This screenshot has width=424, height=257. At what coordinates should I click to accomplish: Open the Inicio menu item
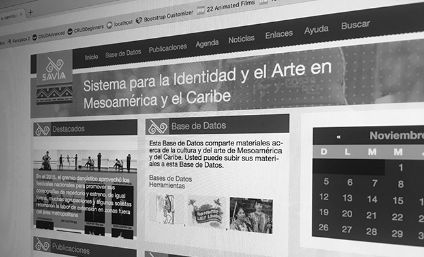91,57
